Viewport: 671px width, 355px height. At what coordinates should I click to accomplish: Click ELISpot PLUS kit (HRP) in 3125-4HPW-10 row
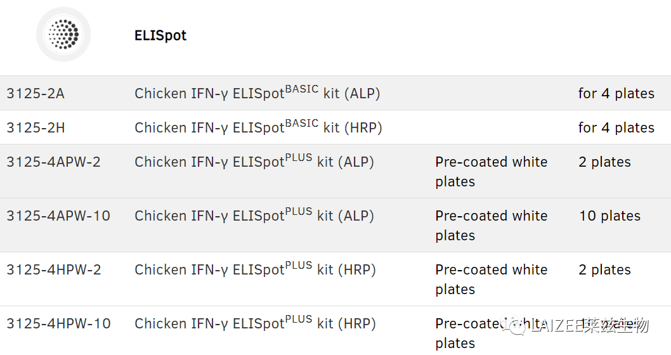(x=255, y=324)
